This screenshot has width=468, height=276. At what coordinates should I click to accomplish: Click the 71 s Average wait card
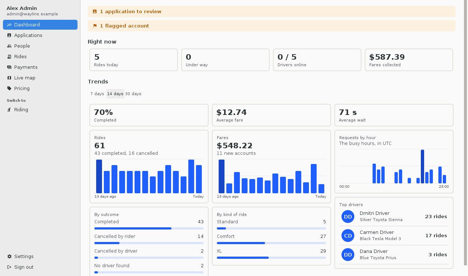pyautogui.click(x=394, y=115)
